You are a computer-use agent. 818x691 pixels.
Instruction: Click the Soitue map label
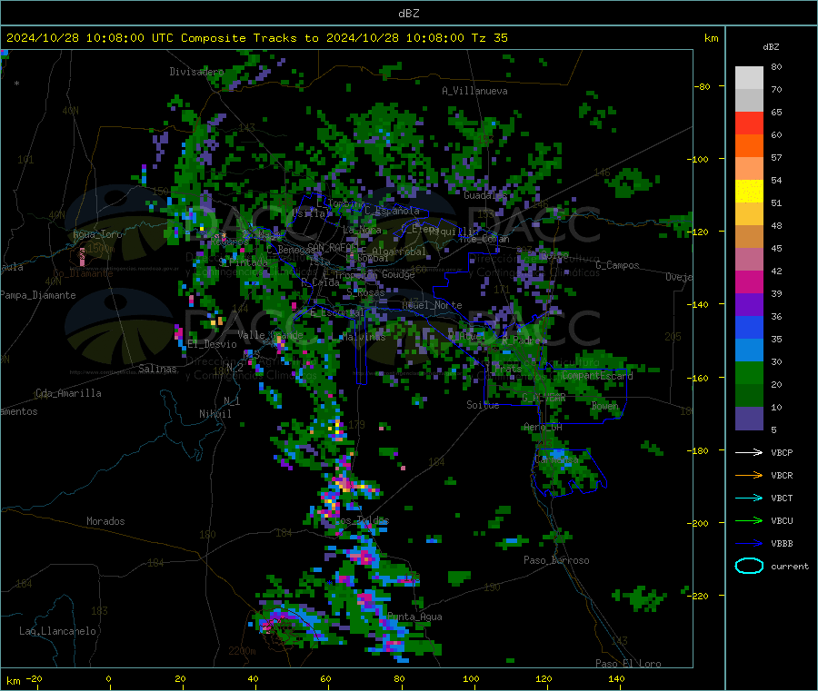[483, 405]
